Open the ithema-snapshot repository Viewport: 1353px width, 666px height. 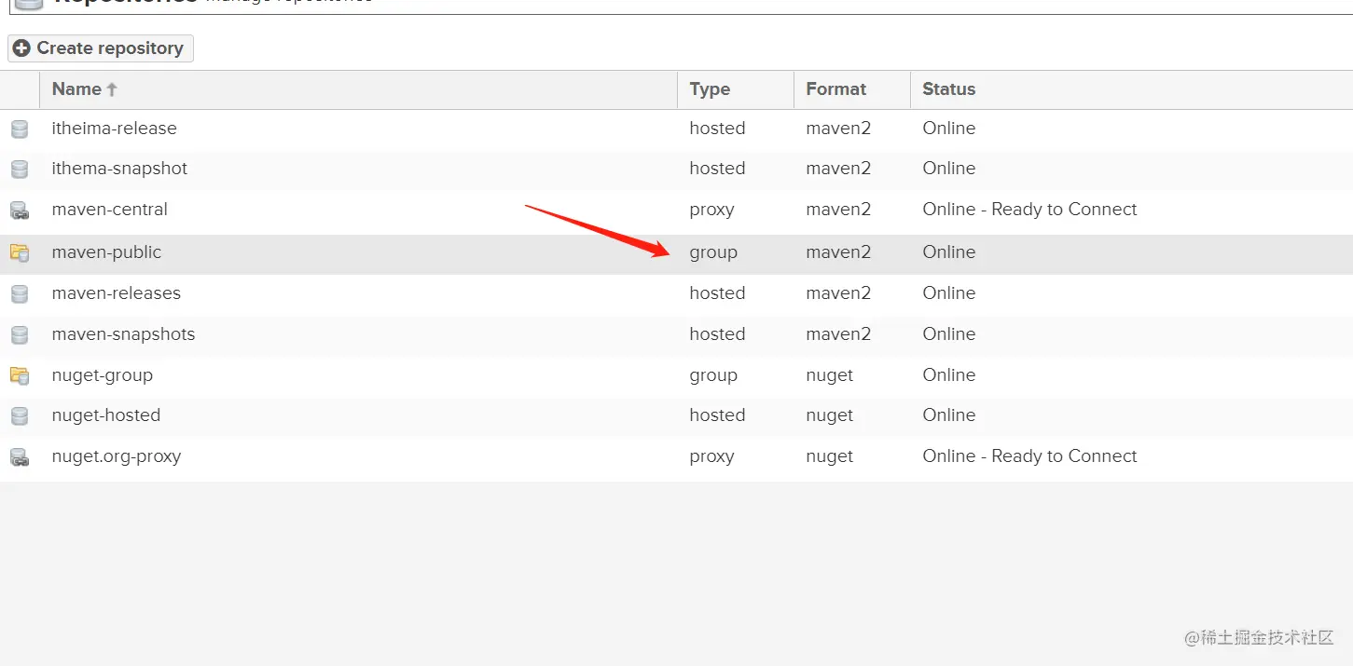click(x=119, y=169)
